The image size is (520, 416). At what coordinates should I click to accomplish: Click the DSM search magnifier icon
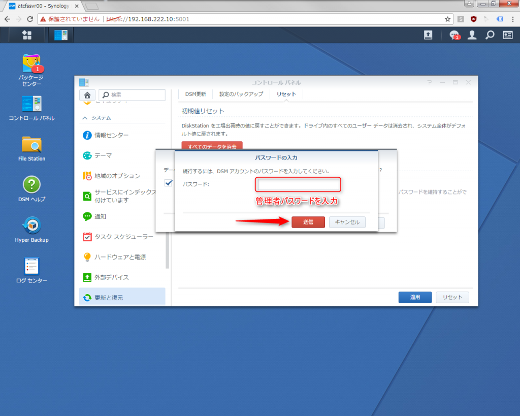(x=490, y=35)
